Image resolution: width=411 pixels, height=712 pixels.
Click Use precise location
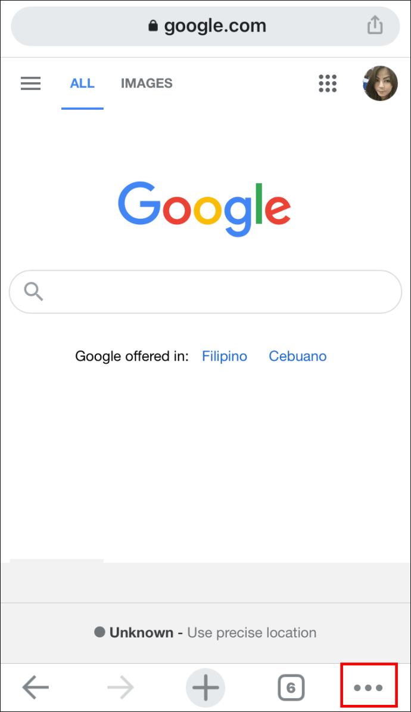pyautogui.click(x=252, y=633)
